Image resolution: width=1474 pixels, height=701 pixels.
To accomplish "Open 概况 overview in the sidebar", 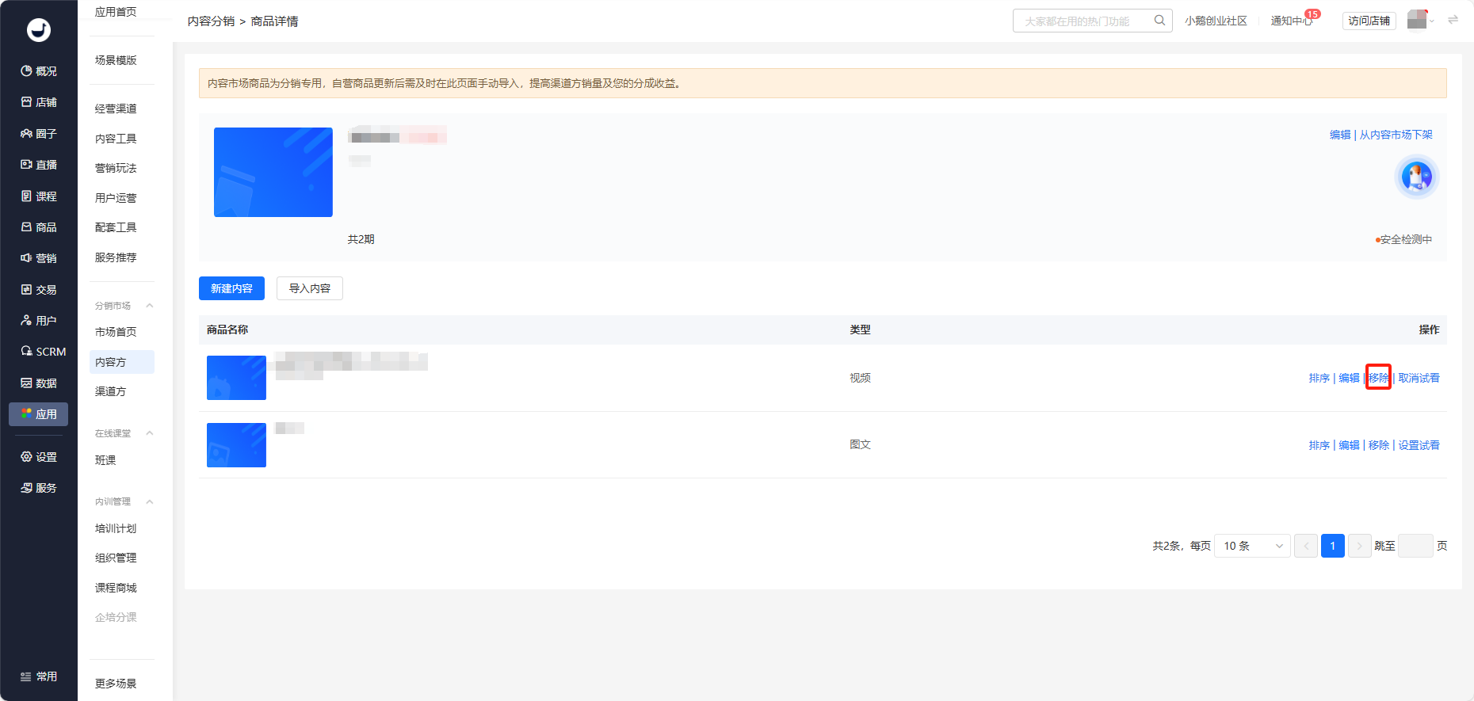I will (x=39, y=71).
